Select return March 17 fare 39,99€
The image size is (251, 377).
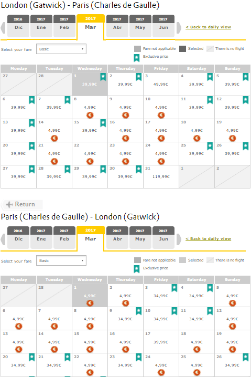pyautogui.click(x=161, y=342)
